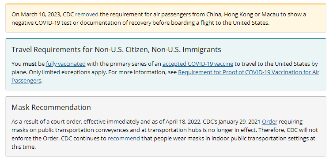This screenshot has width=333, height=162.
Task: Click "this time." ending the mask paragraph
Action: [x=23, y=147]
